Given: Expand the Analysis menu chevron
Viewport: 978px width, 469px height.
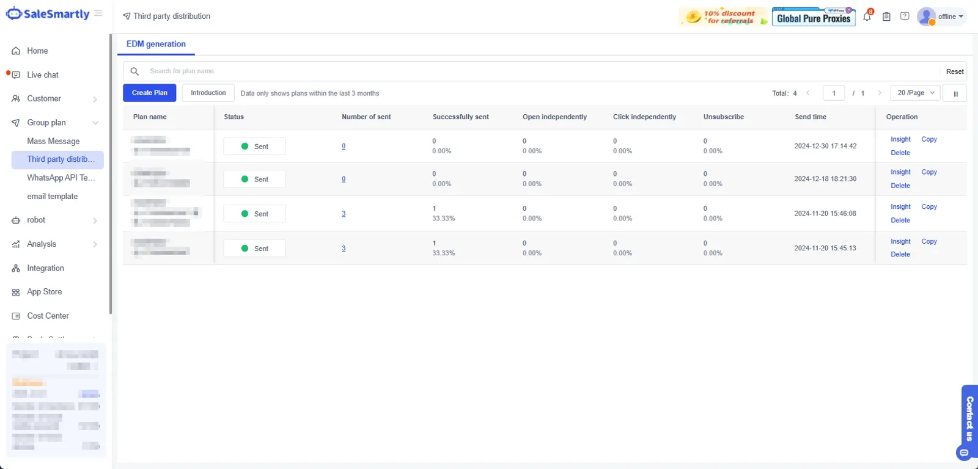Looking at the screenshot, I should click(95, 244).
